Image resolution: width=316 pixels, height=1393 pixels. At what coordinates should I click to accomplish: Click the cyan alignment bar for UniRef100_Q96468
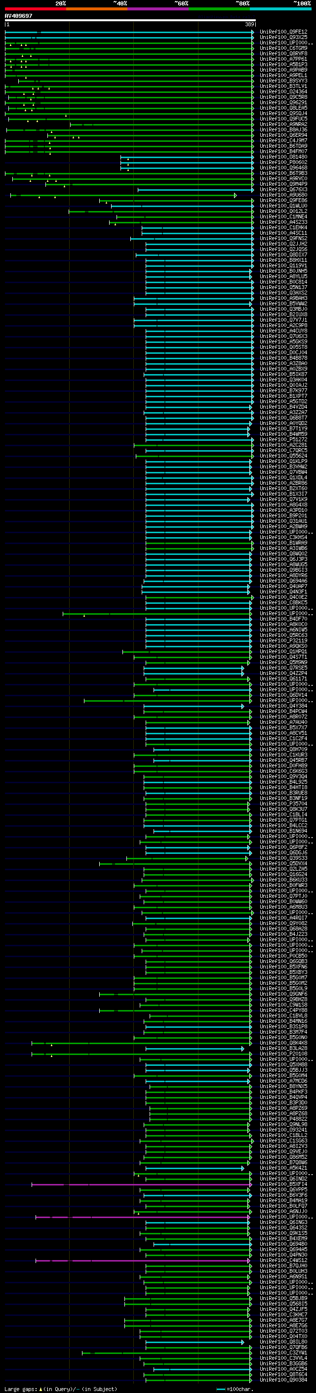[187, 168]
